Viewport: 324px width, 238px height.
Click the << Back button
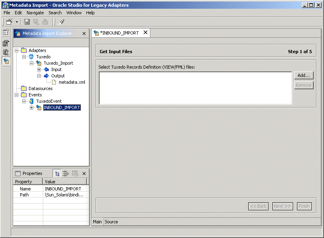258,206
